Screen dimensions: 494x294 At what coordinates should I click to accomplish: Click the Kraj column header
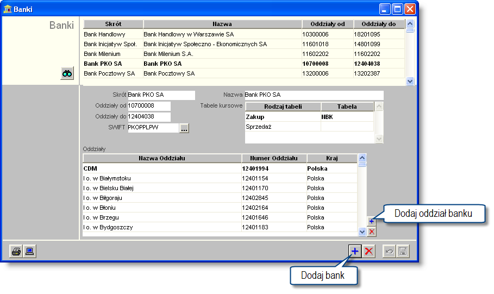coord(332,158)
